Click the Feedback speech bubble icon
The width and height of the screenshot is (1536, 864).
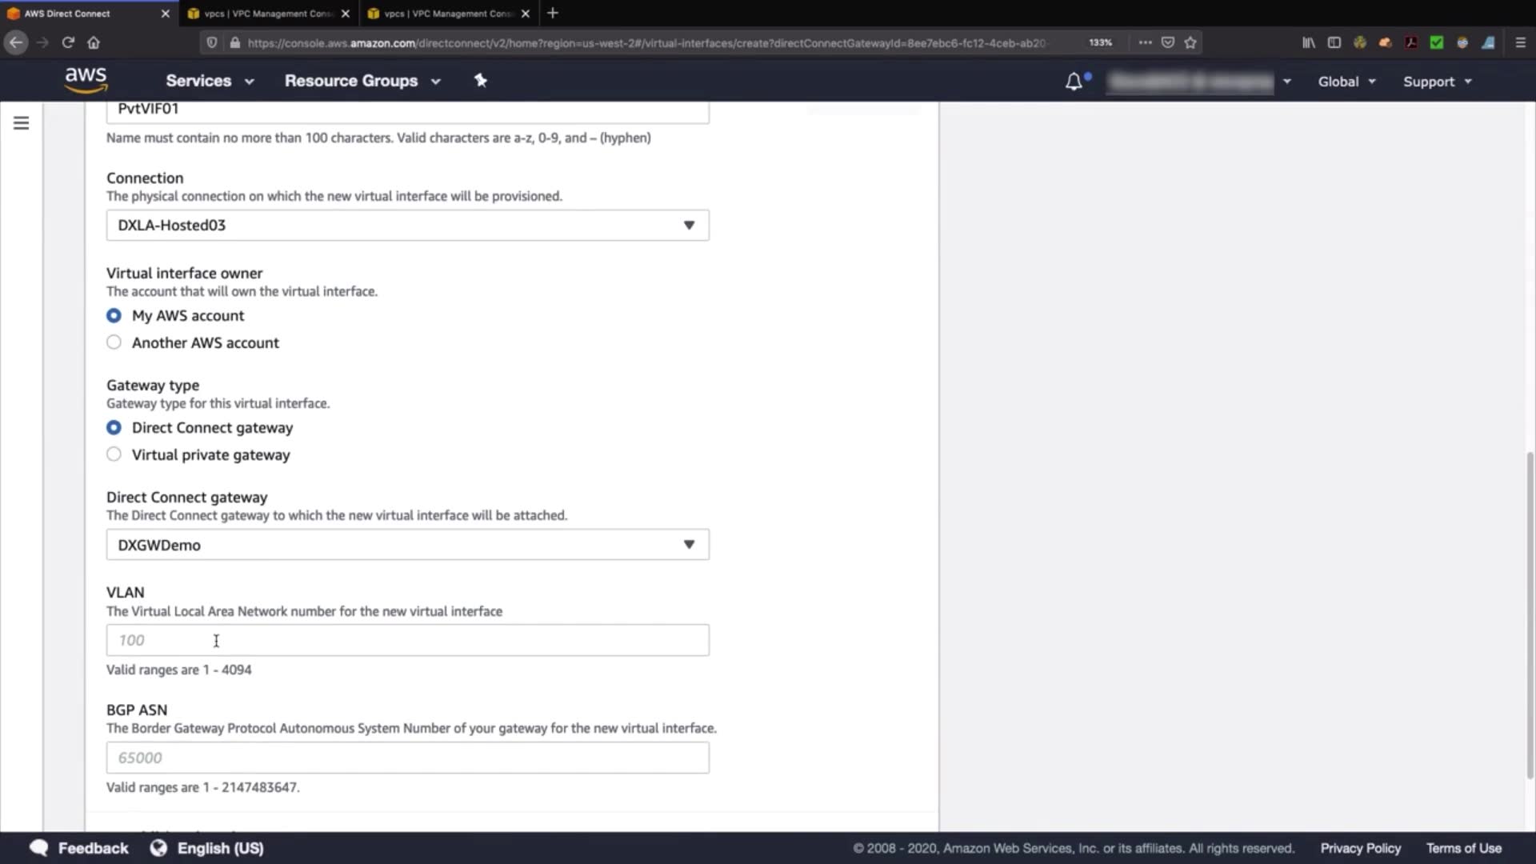38,848
